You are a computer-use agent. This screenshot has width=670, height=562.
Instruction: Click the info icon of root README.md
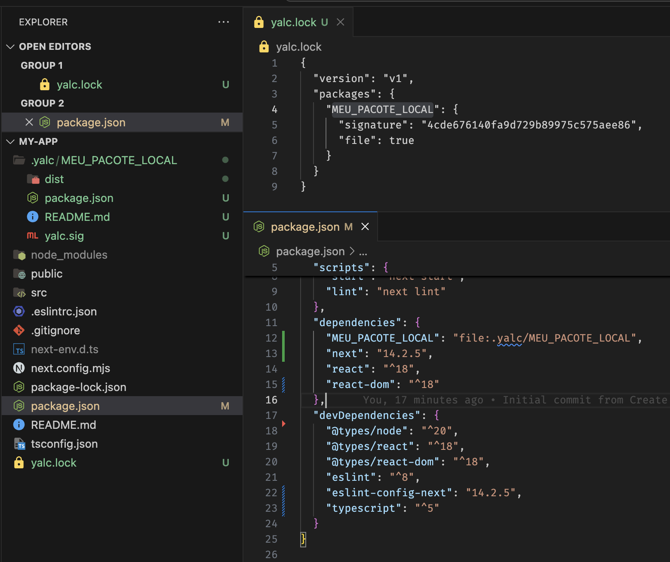(x=19, y=425)
